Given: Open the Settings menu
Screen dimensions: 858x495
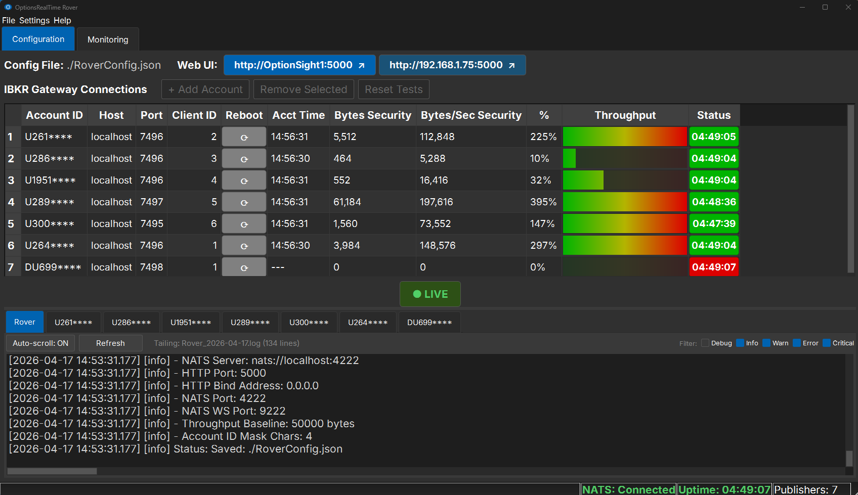Looking at the screenshot, I should (34, 20).
